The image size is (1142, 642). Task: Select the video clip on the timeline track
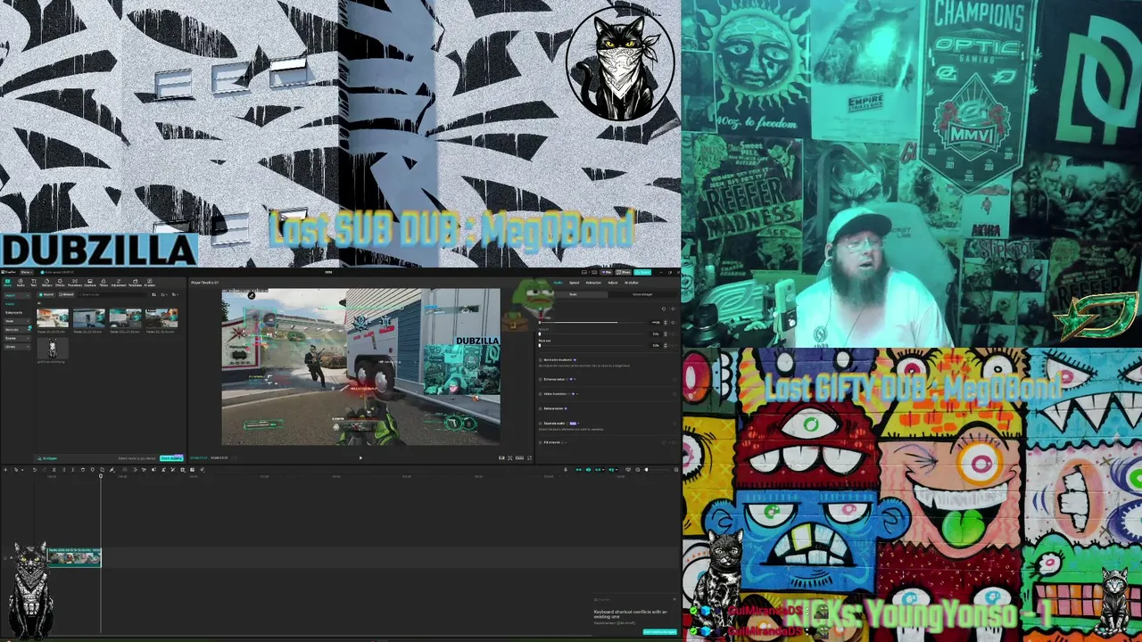point(74,557)
